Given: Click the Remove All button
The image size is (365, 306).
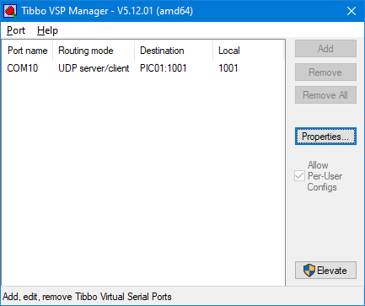Looking at the screenshot, I should click(x=325, y=95).
